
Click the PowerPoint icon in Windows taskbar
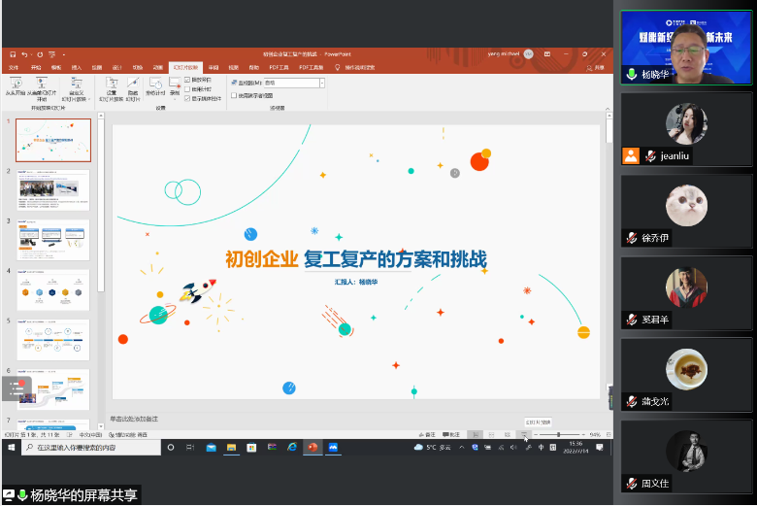(x=313, y=448)
